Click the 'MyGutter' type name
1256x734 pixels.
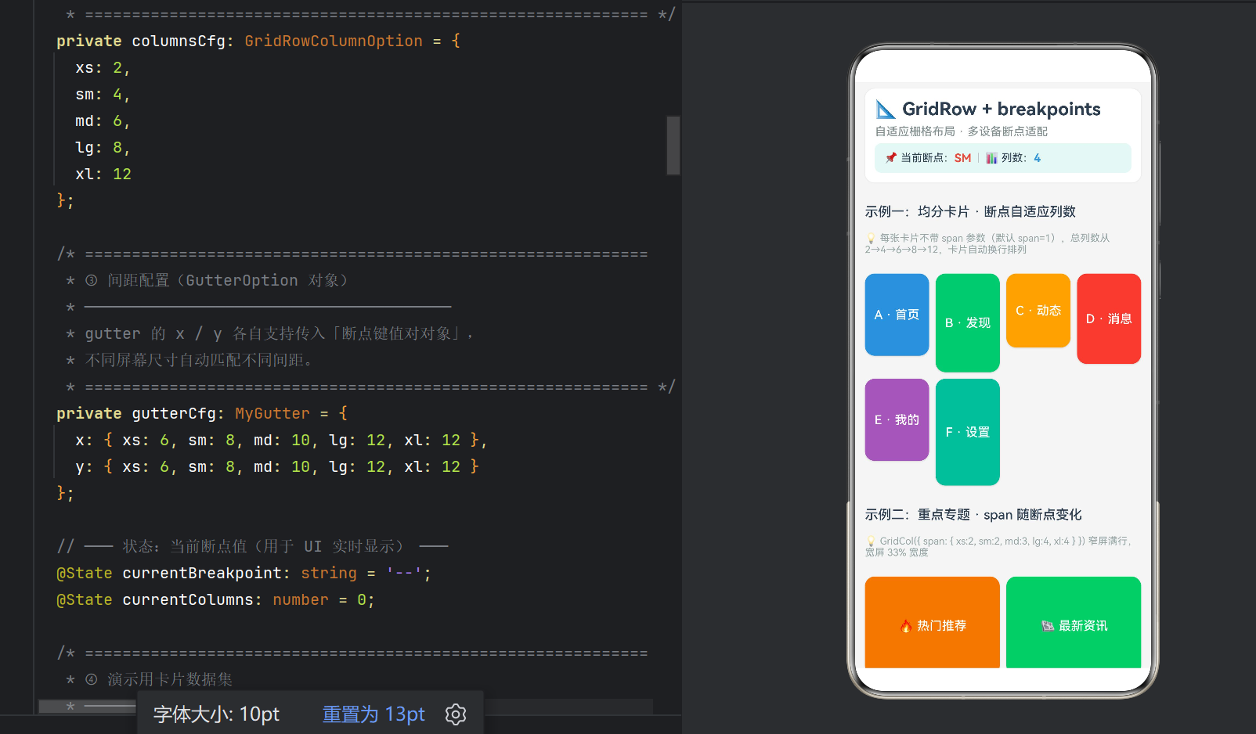[272, 413]
